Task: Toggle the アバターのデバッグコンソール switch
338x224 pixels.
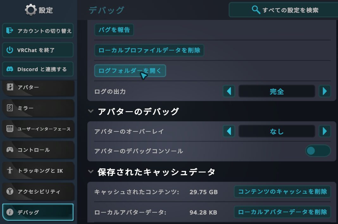Action: (x=318, y=151)
